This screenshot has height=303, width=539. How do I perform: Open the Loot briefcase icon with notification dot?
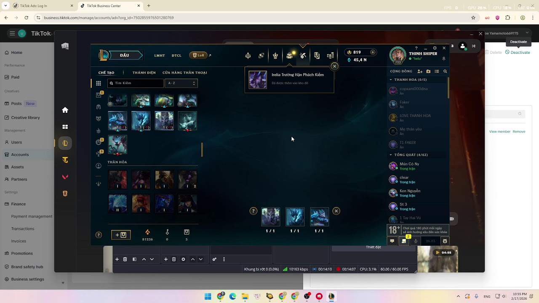[x=290, y=55]
